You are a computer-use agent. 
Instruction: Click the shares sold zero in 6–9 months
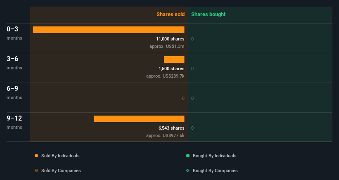pos(183,98)
